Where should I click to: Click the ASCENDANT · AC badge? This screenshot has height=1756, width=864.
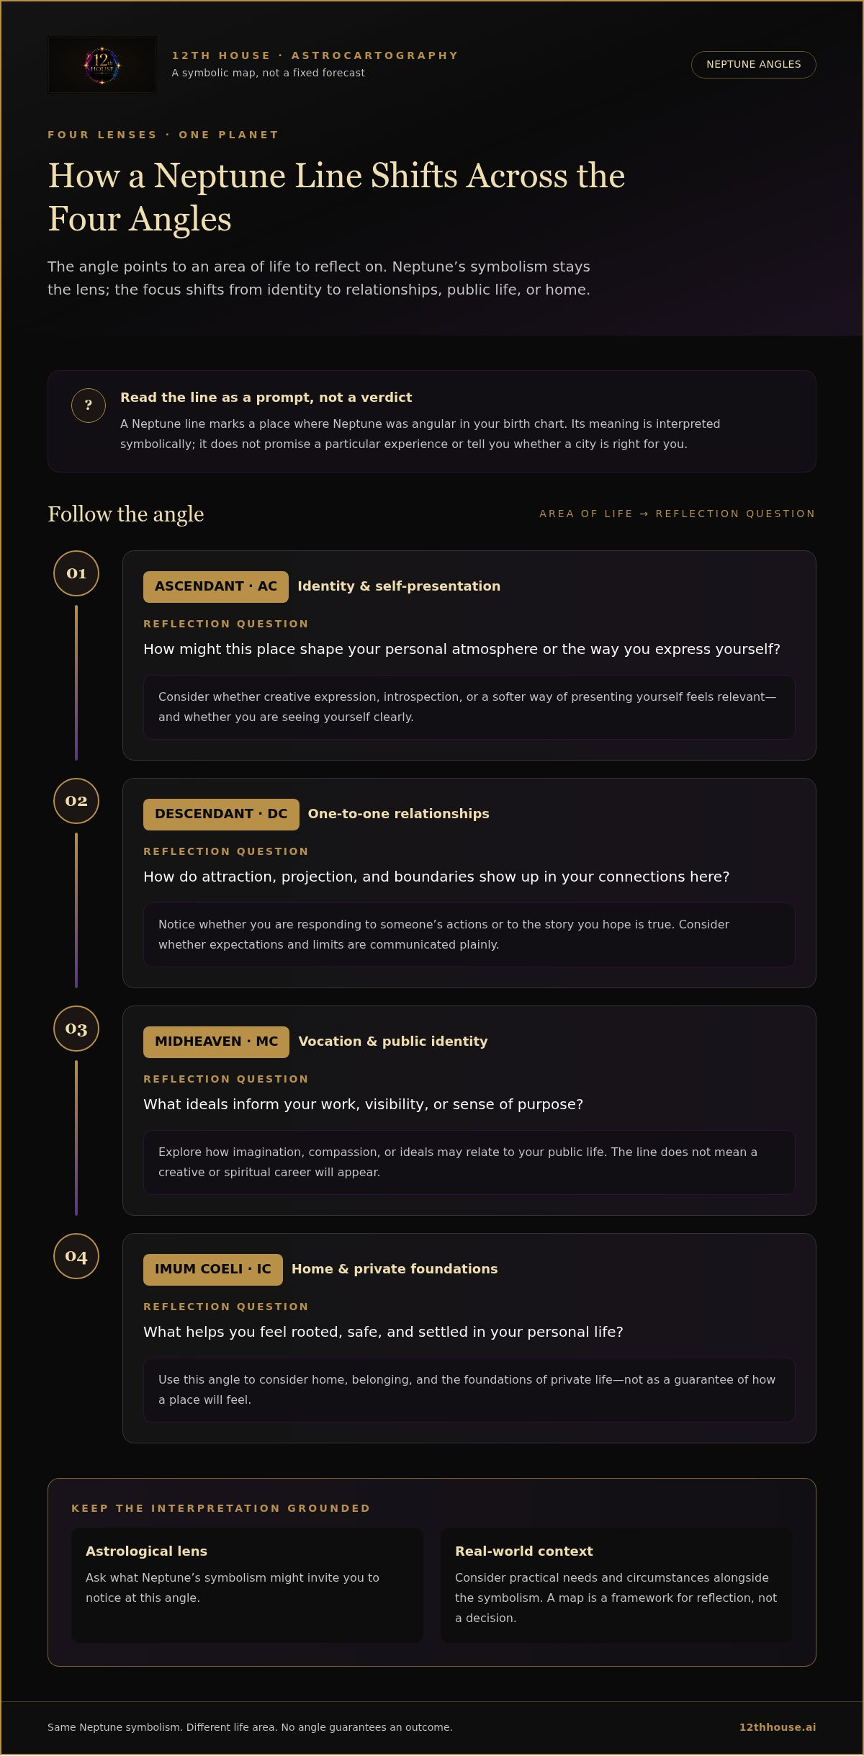pyautogui.click(x=216, y=586)
